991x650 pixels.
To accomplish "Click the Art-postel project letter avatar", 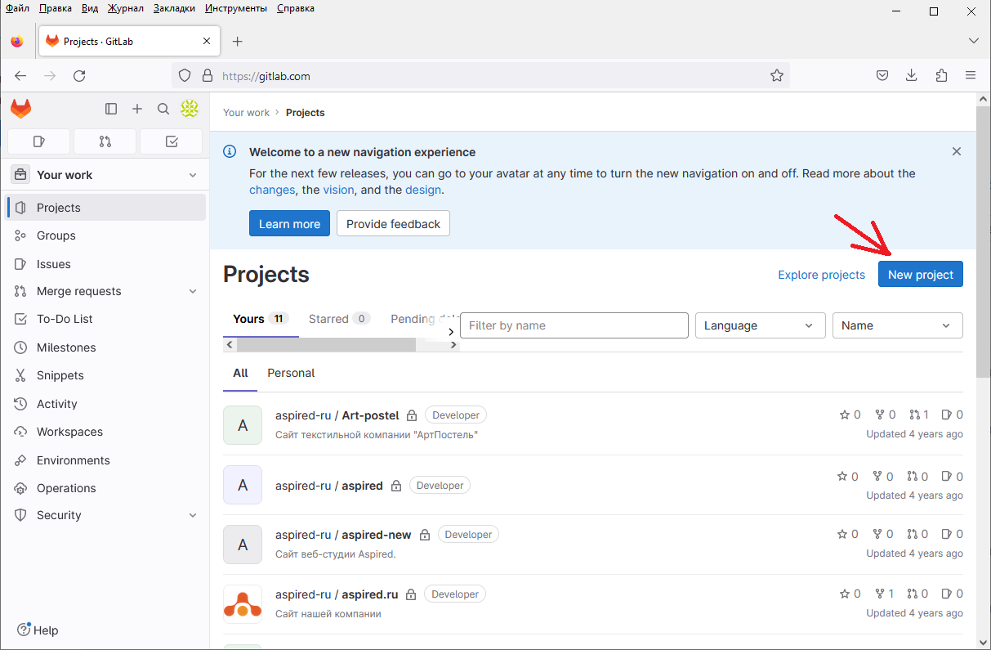I will 243,425.
